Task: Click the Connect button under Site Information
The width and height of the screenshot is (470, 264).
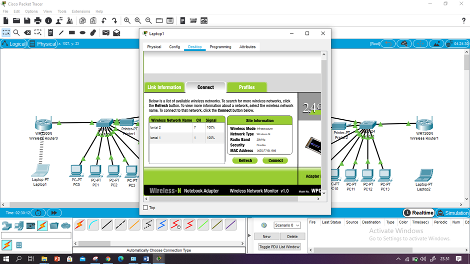Action: tap(275, 160)
